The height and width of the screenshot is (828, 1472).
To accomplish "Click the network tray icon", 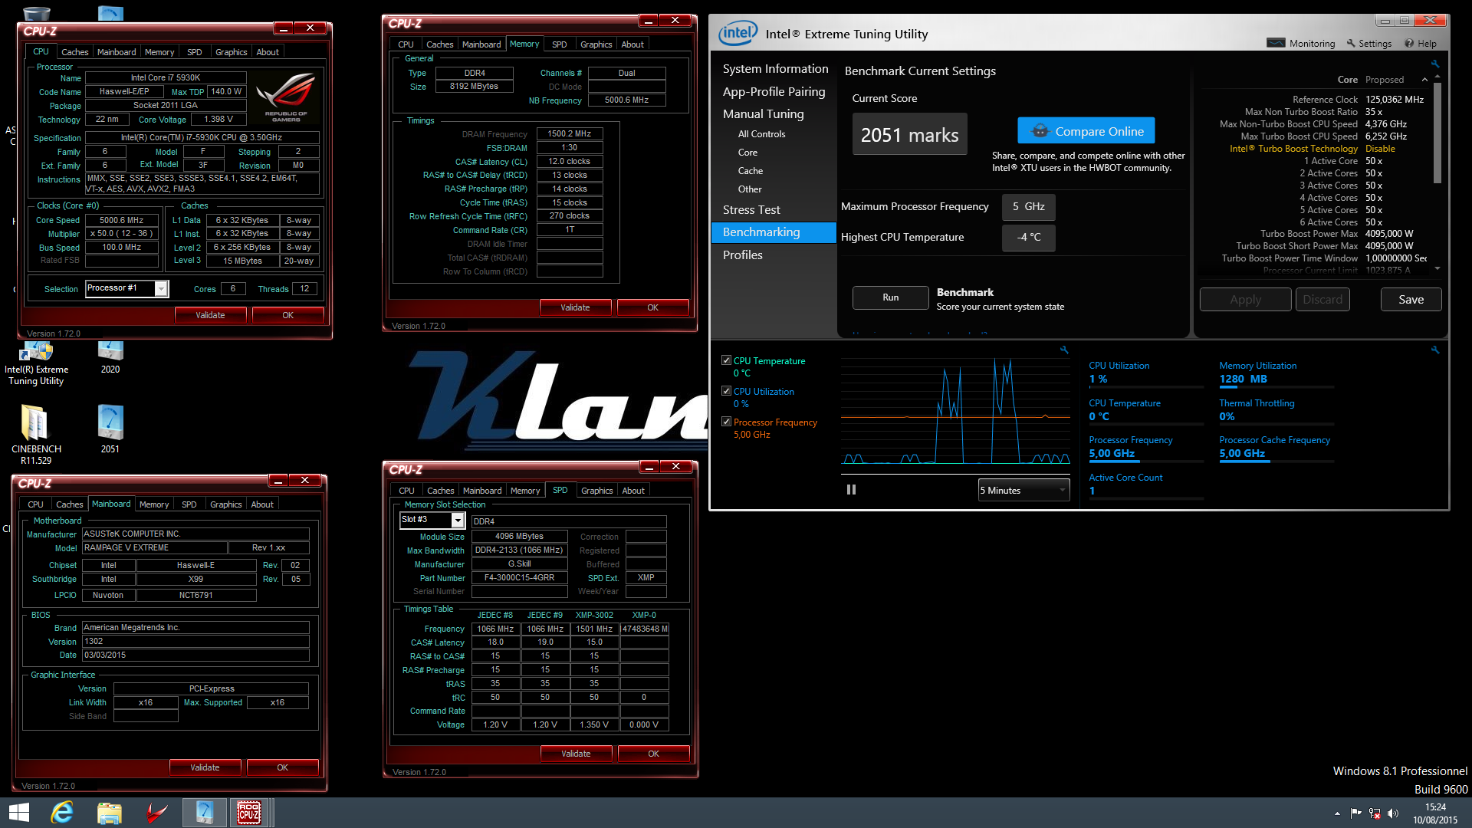I will click(x=1375, y=813).
